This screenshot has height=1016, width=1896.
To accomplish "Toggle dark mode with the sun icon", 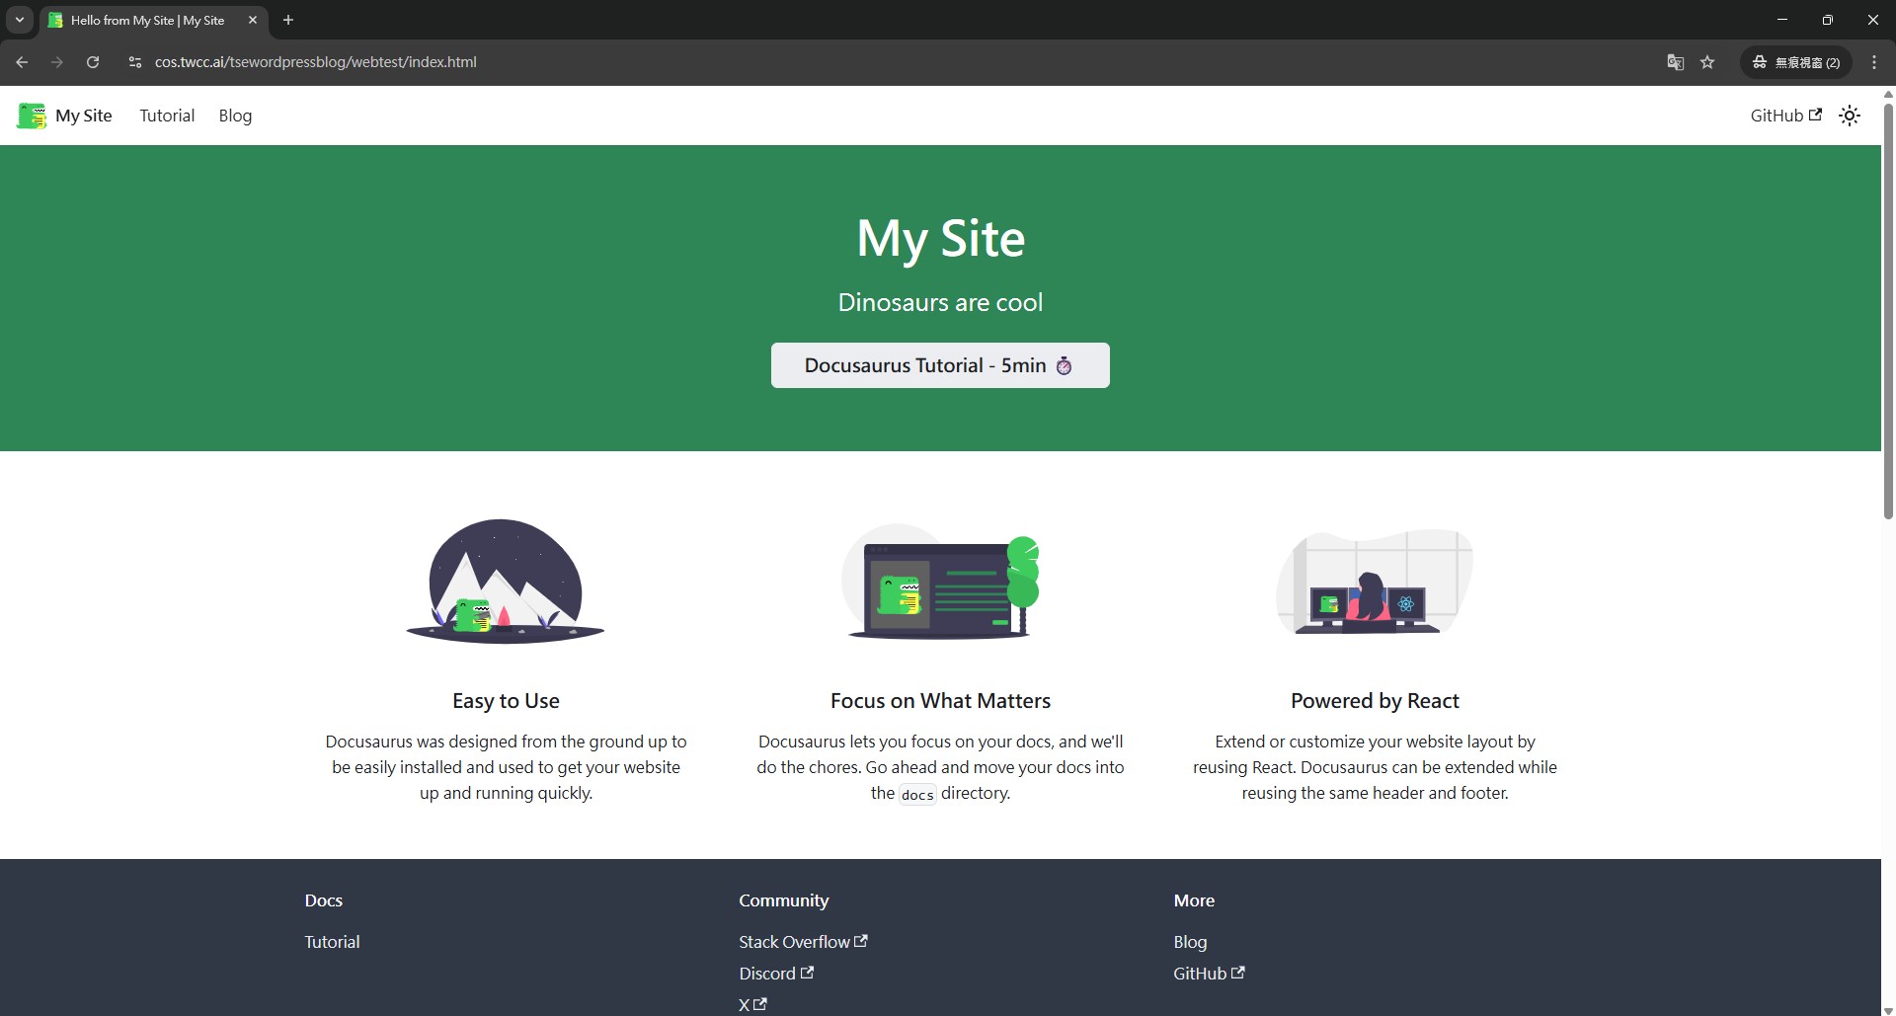I will (x=1850, y=116).
